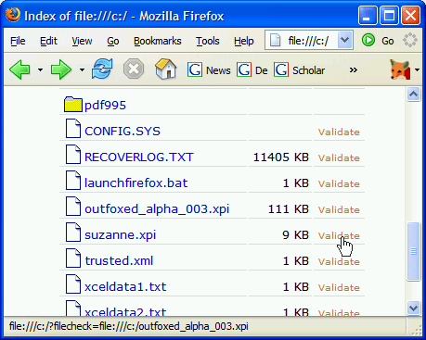This screenshot has width=426, height=340.
Task: Open the CONFIG.SYS file link
Action: coord(123,132)
